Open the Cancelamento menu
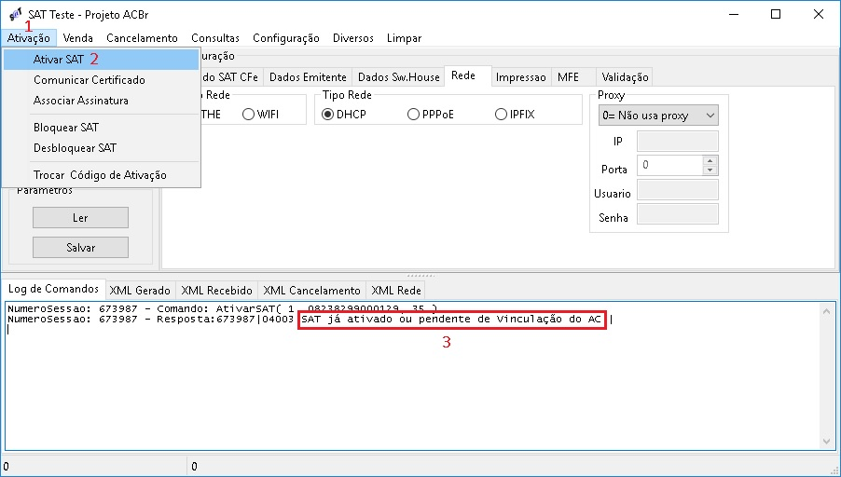 142,38
